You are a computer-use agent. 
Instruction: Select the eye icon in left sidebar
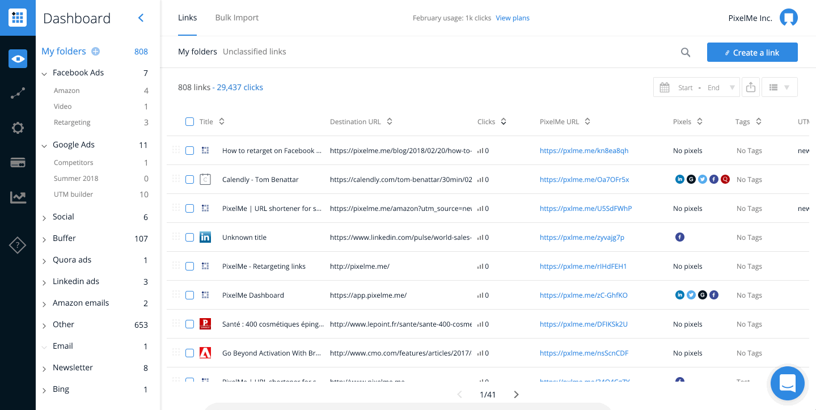(18, 59)
